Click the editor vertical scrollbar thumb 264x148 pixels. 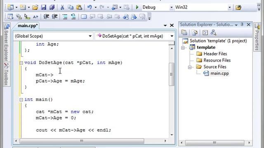tap(172, 74)
